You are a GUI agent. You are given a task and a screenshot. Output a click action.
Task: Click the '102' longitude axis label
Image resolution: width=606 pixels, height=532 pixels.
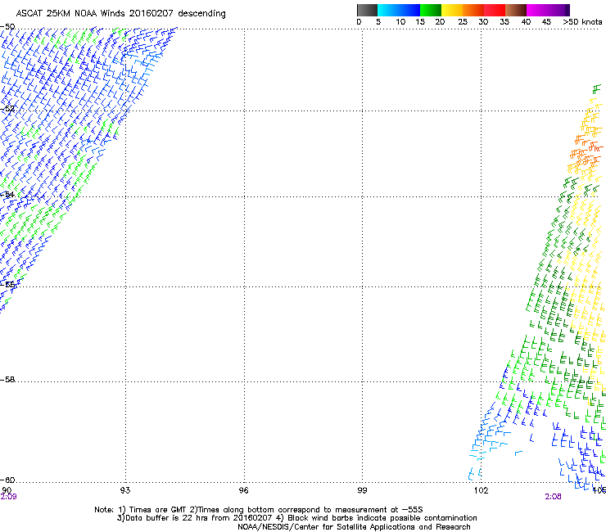[481, 490]
